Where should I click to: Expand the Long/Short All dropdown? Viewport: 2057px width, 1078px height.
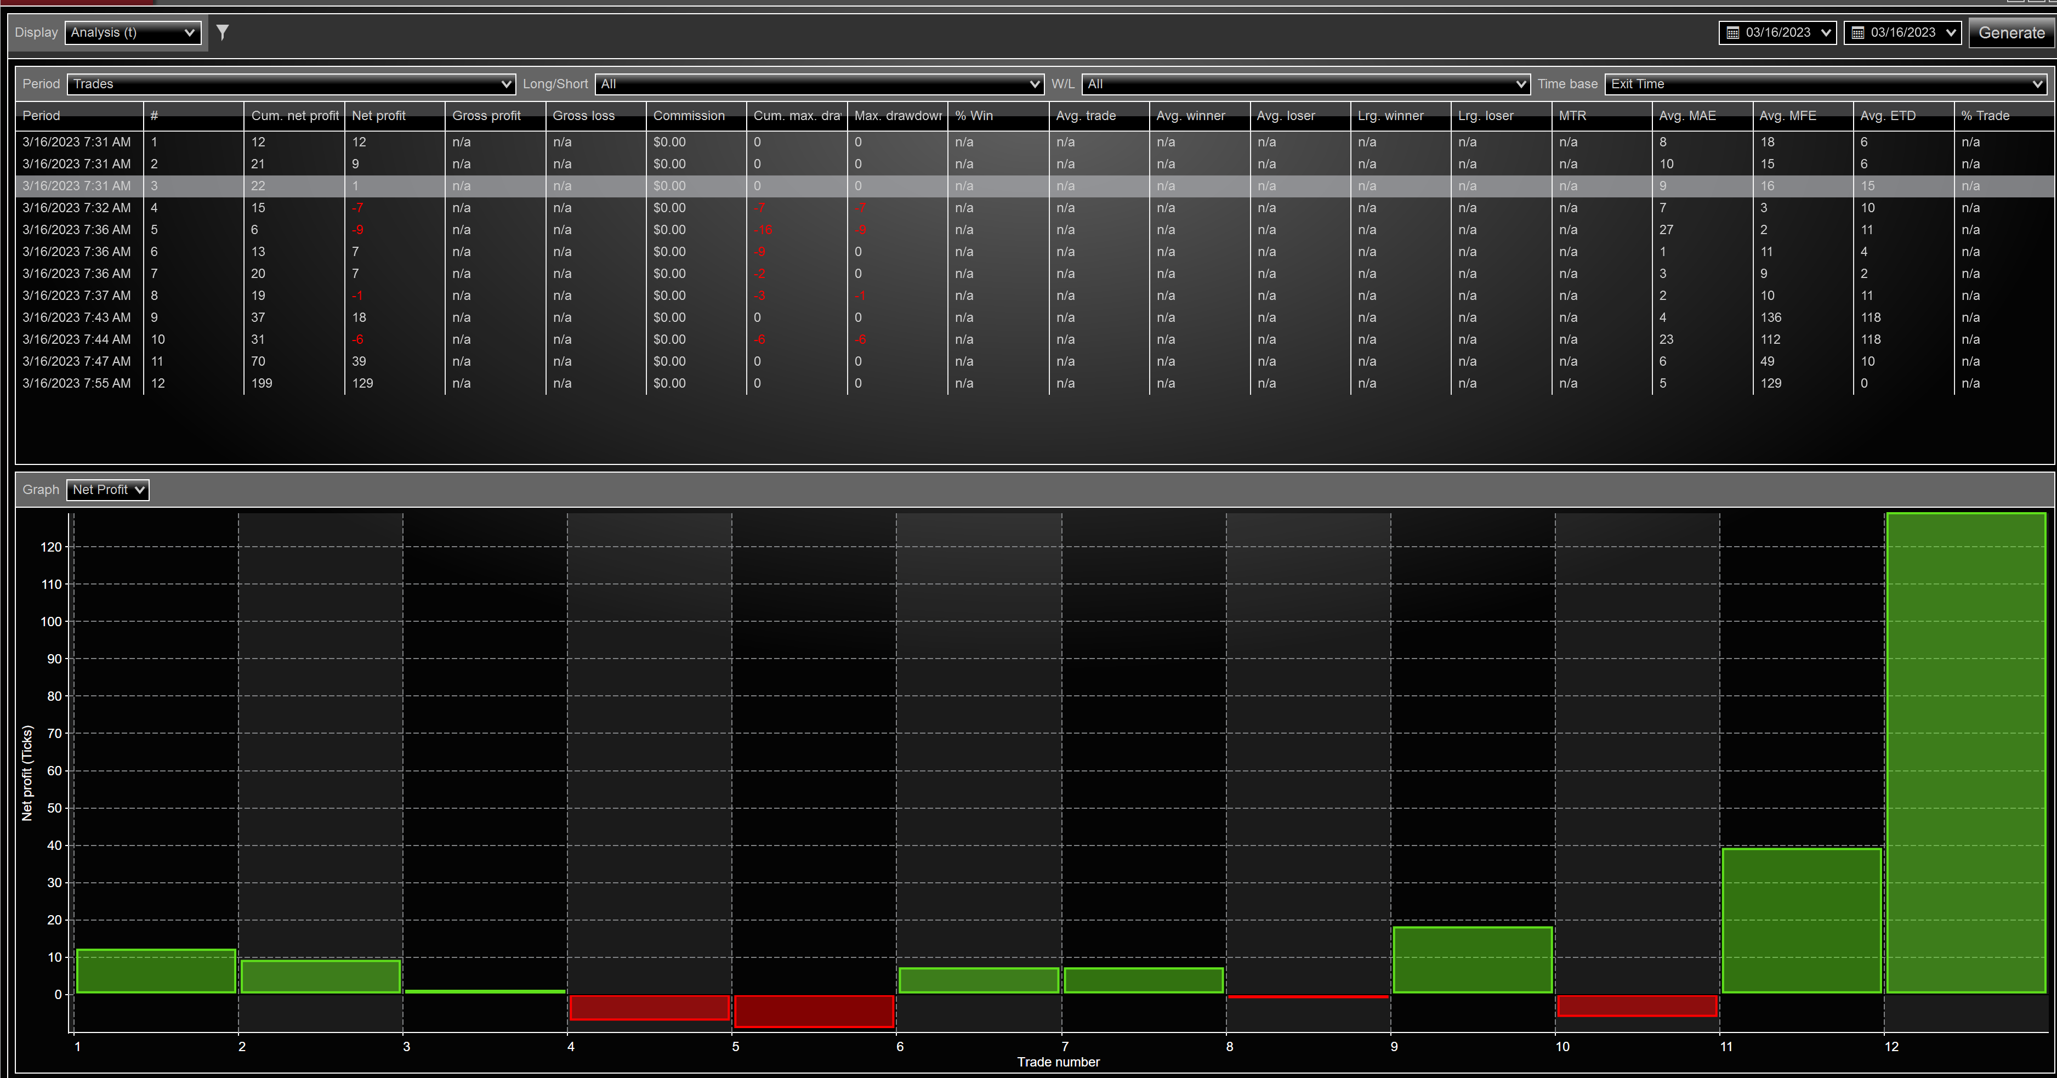(819, 84)
